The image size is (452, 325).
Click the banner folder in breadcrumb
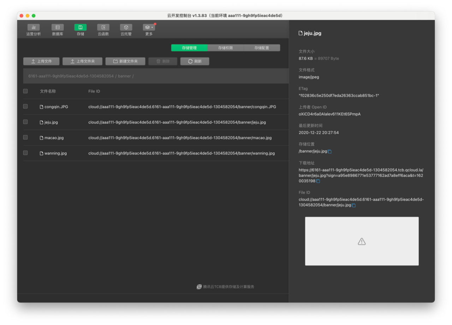(124, 76)
